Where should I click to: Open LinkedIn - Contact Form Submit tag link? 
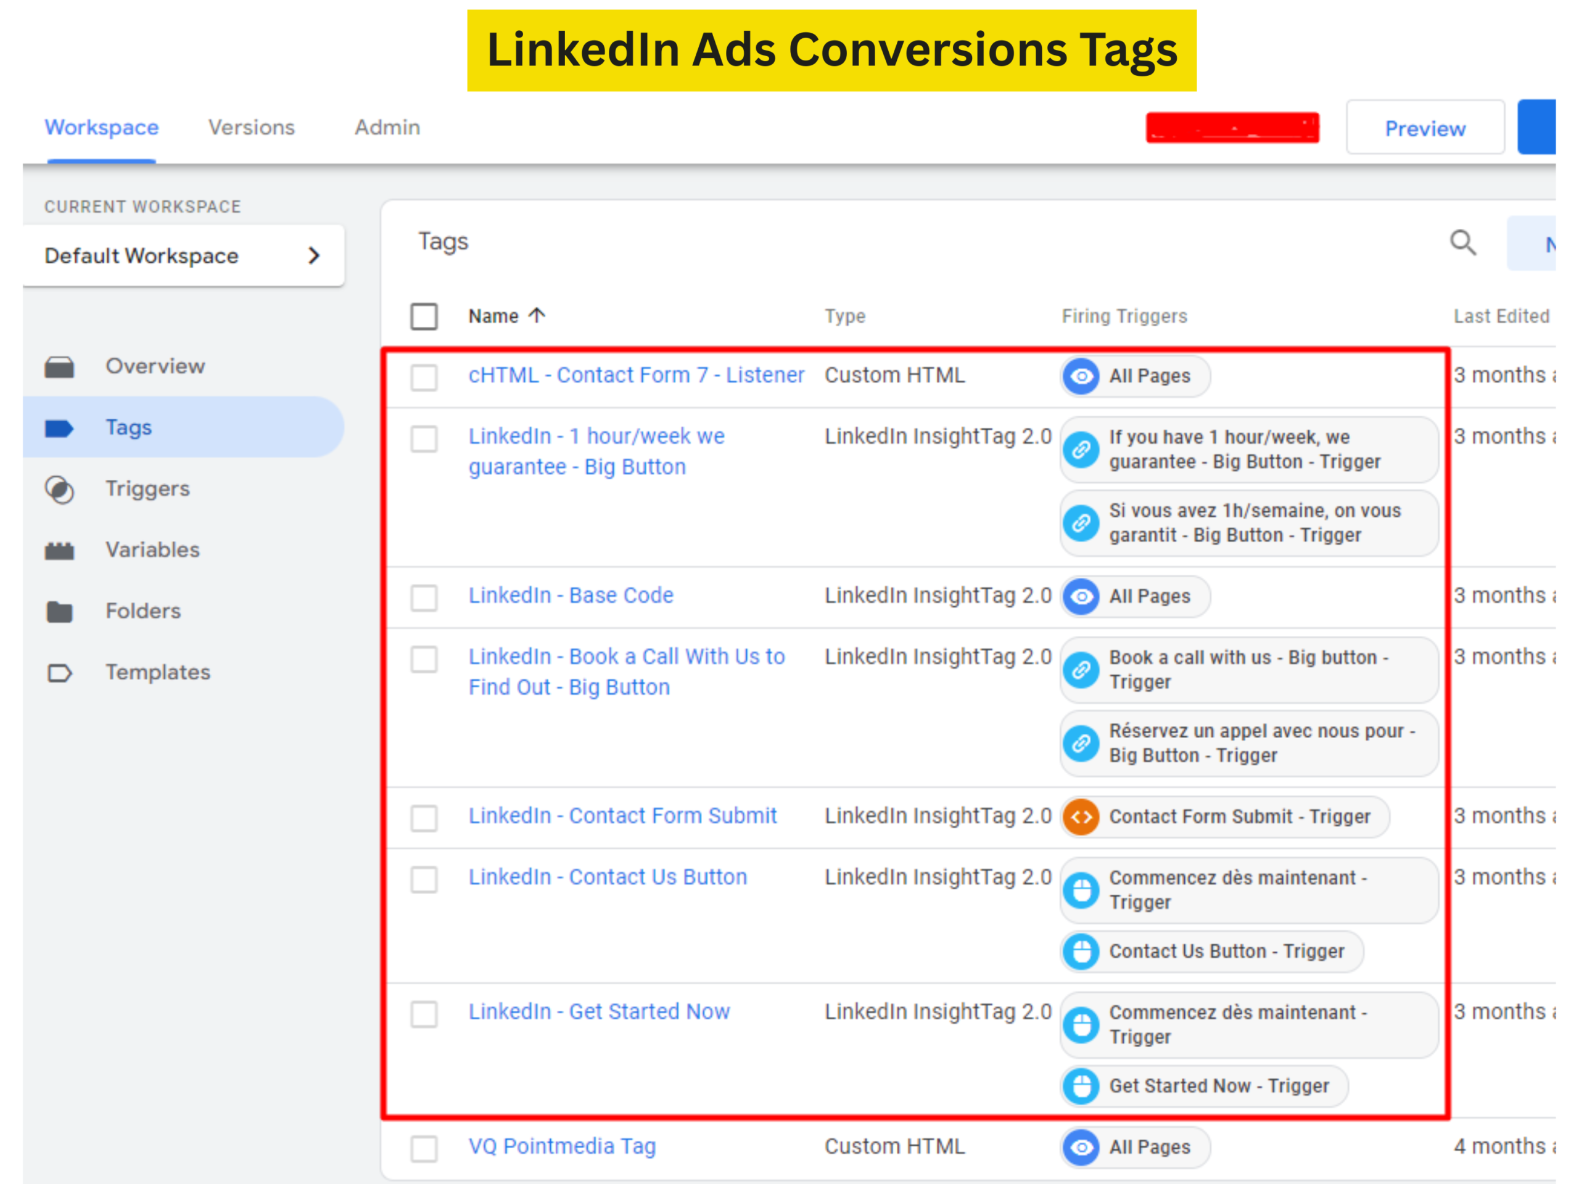pyautogui.click(x=622, y=816)
